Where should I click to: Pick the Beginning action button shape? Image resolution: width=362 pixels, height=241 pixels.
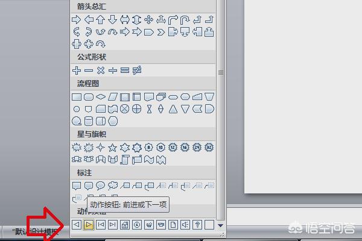point(101,225)
